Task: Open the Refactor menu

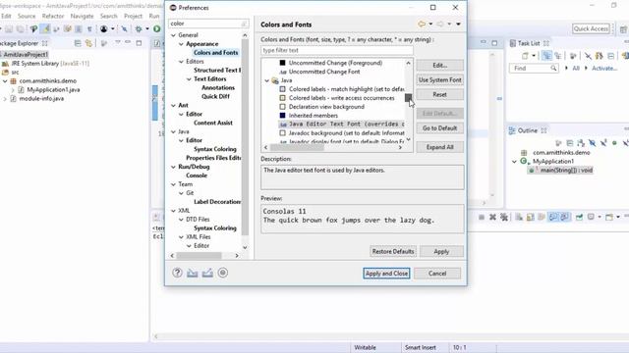Action: pos(53,16)
